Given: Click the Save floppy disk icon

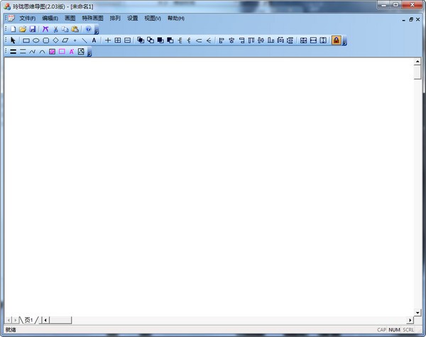Looking at the screenshot, I should click(33, 29).
